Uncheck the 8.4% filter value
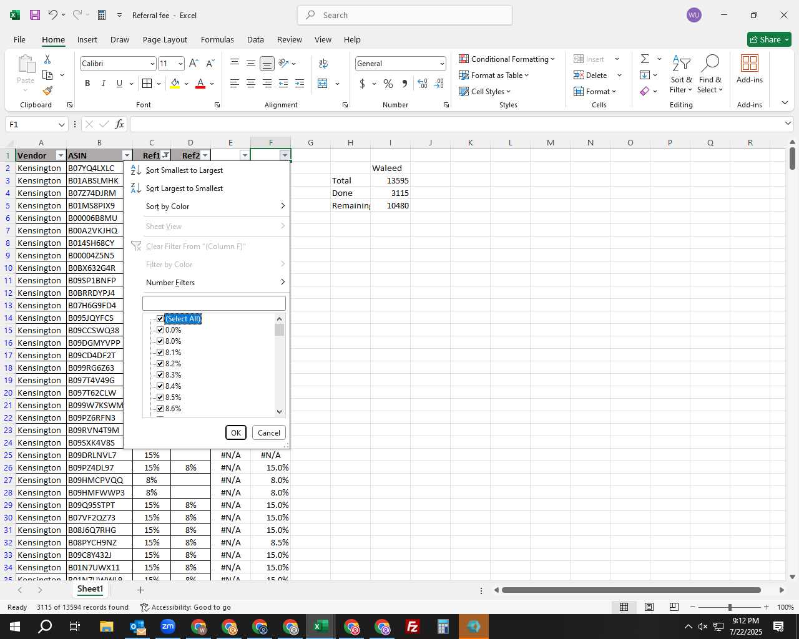The image size is (799, 639). [160, 386]
